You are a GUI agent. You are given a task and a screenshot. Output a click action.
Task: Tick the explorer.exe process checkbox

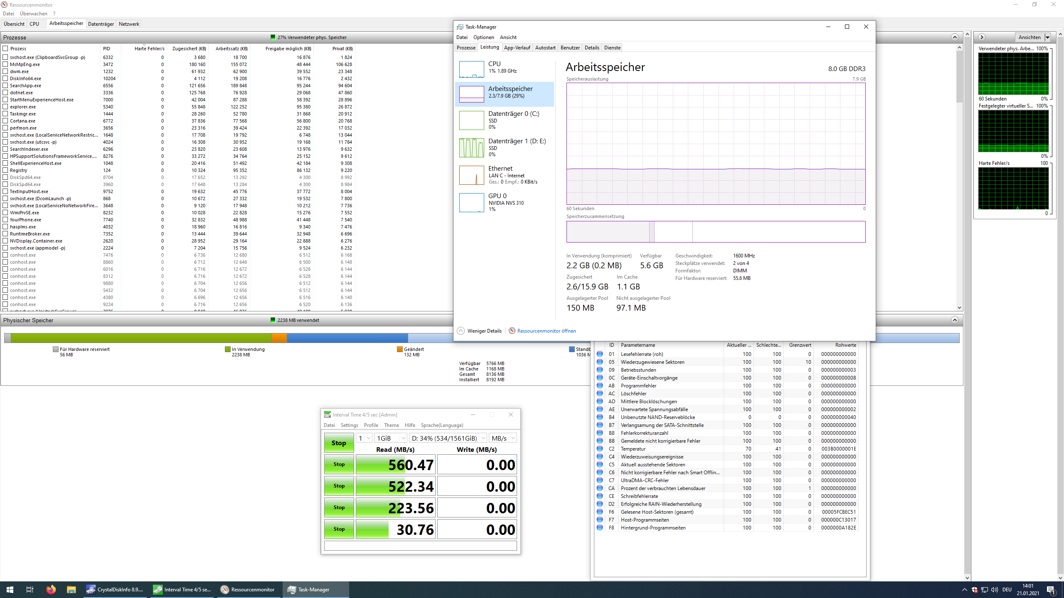[x=5, y=107]
